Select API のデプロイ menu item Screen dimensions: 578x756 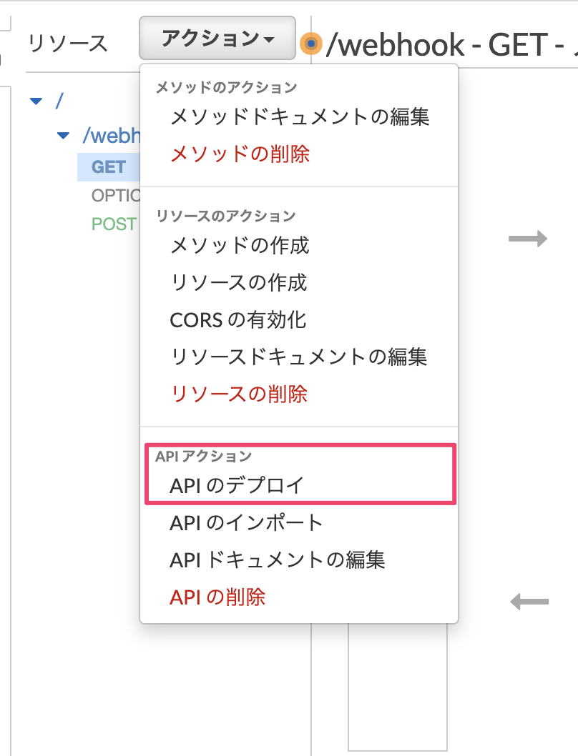[237, 485]
